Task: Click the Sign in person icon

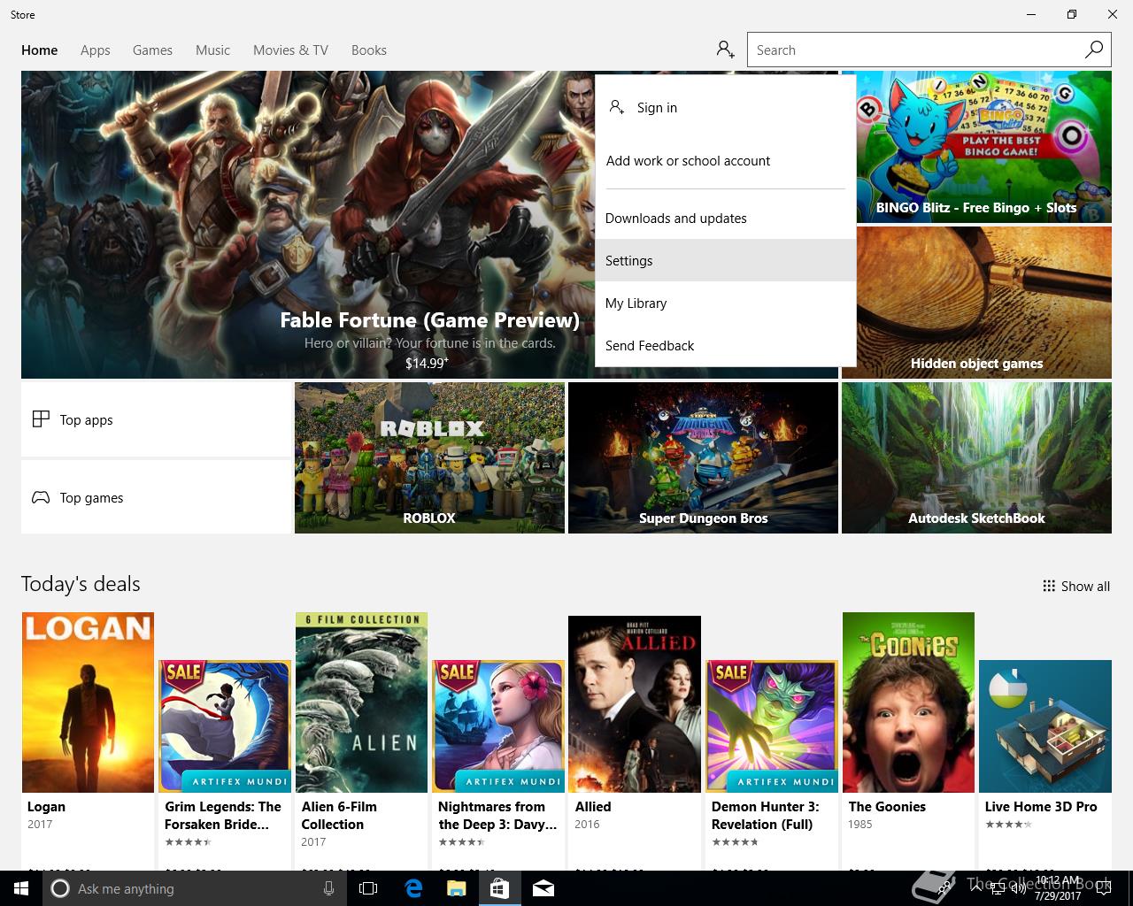Action: (x=617, y=107)
